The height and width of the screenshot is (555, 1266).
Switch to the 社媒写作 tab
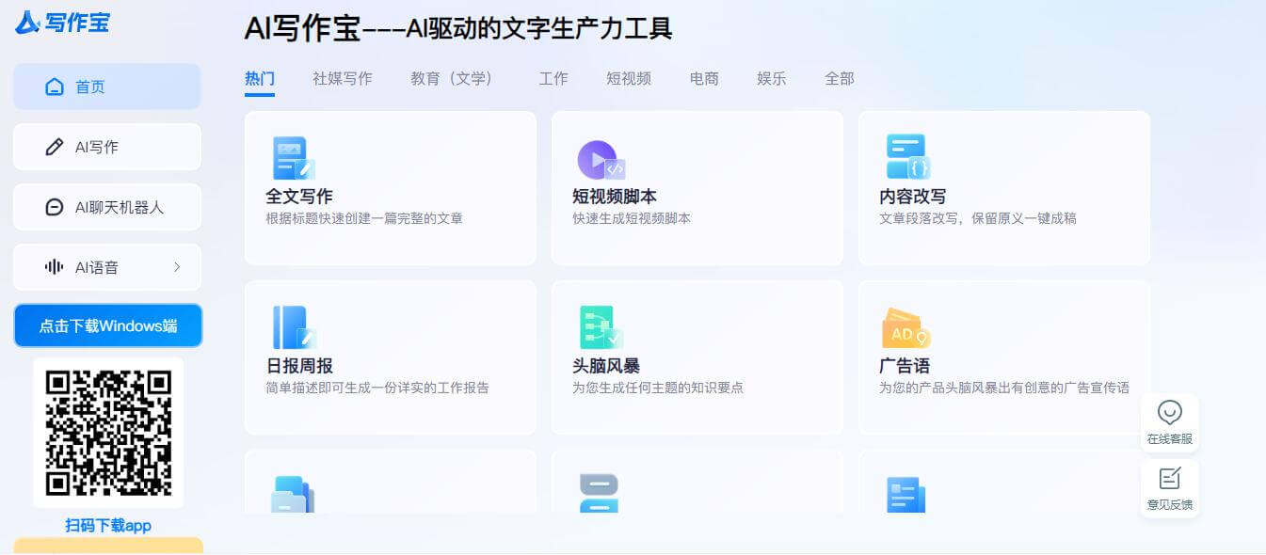pos(342,79)
